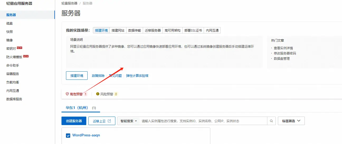This screenshot has width=342, height=144.
Task: Focus the instance search input field
Action: [203, 121]
